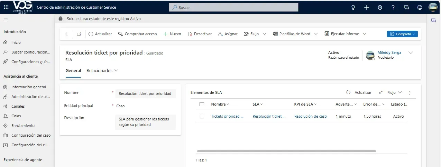This screenshot has height=167, width=441.
Task: Open the app launcher waffle icon
Action: tap(6, 7)
